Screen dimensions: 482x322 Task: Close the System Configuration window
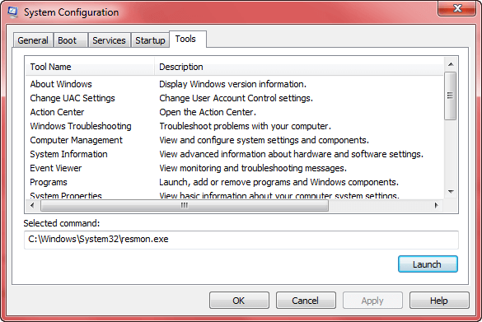click(457, 8)
